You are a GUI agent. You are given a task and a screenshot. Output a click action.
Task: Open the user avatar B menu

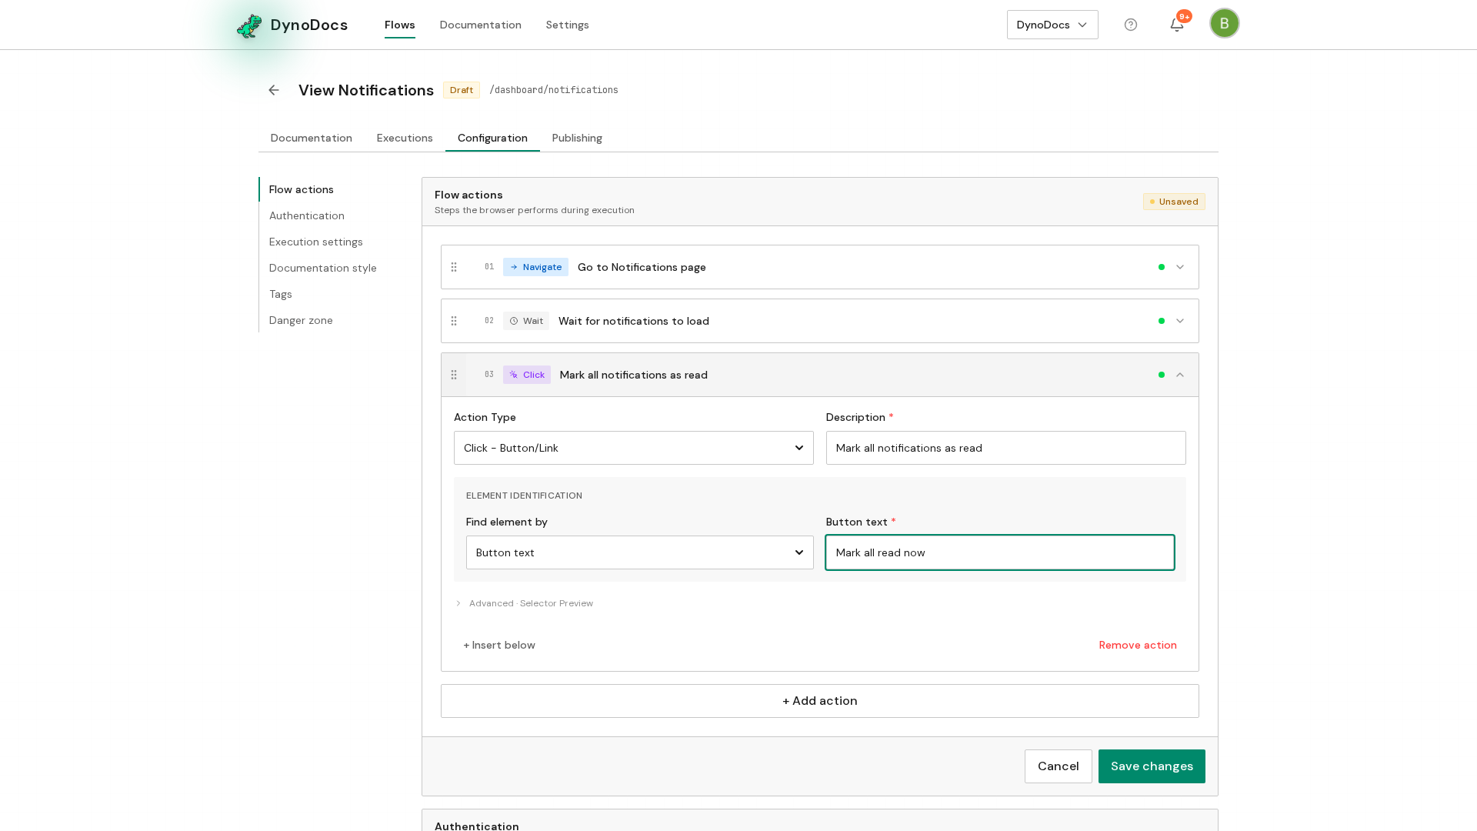point(1225,23)
